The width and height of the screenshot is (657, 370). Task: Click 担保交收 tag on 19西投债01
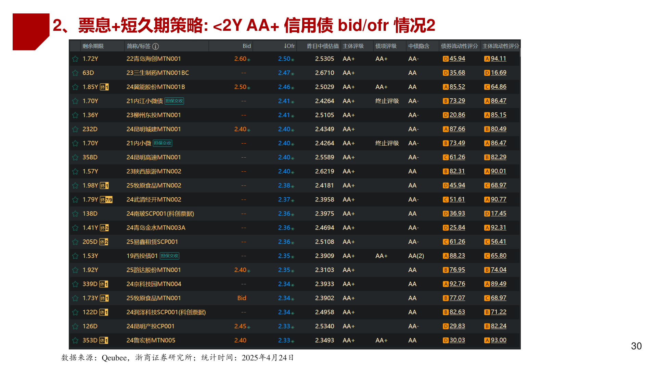tap(169, 256)
